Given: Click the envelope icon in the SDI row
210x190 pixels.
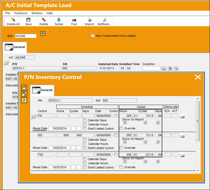Looking at the screenshot, I should pyautogui.click(x=182, y=136).
